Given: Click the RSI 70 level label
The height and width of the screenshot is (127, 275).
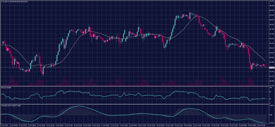Looking at the screenshot, I should tap(270, 91).
